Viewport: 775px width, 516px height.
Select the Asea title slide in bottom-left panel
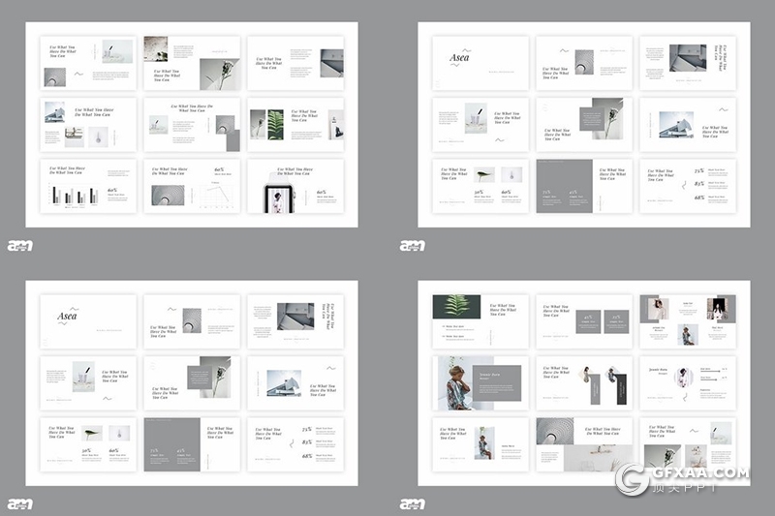pyautogui.click(x=87, y=321)
